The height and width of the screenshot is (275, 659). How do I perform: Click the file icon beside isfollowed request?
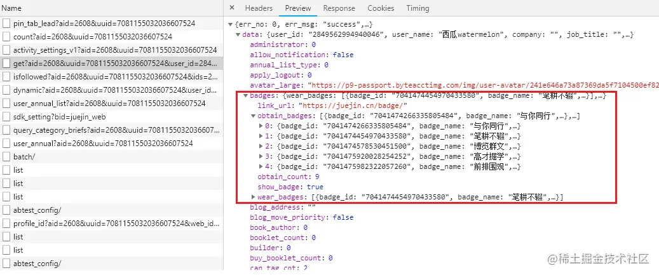coord(6,77)
